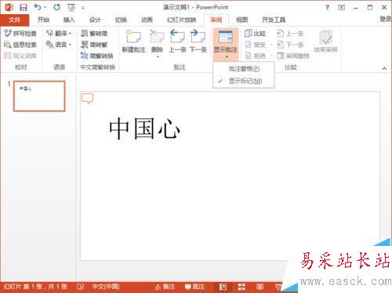This screenshot has height=293, width=392.
Task: Toggle the 显示批注 button
Action: (226, 41)
